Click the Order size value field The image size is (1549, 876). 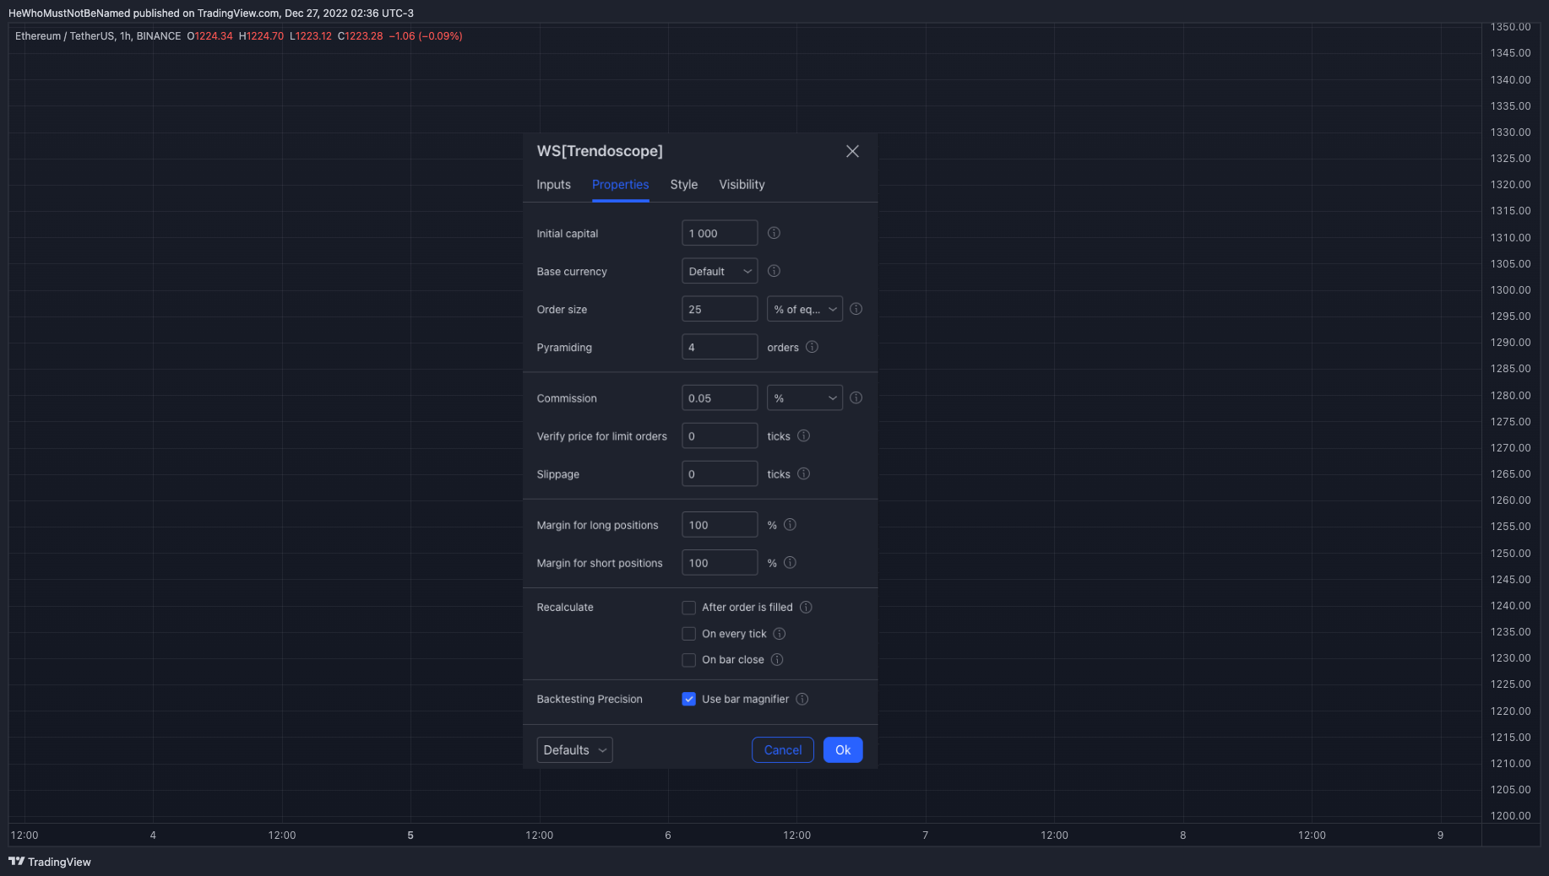pyautogui.click(x=720, y=309)
